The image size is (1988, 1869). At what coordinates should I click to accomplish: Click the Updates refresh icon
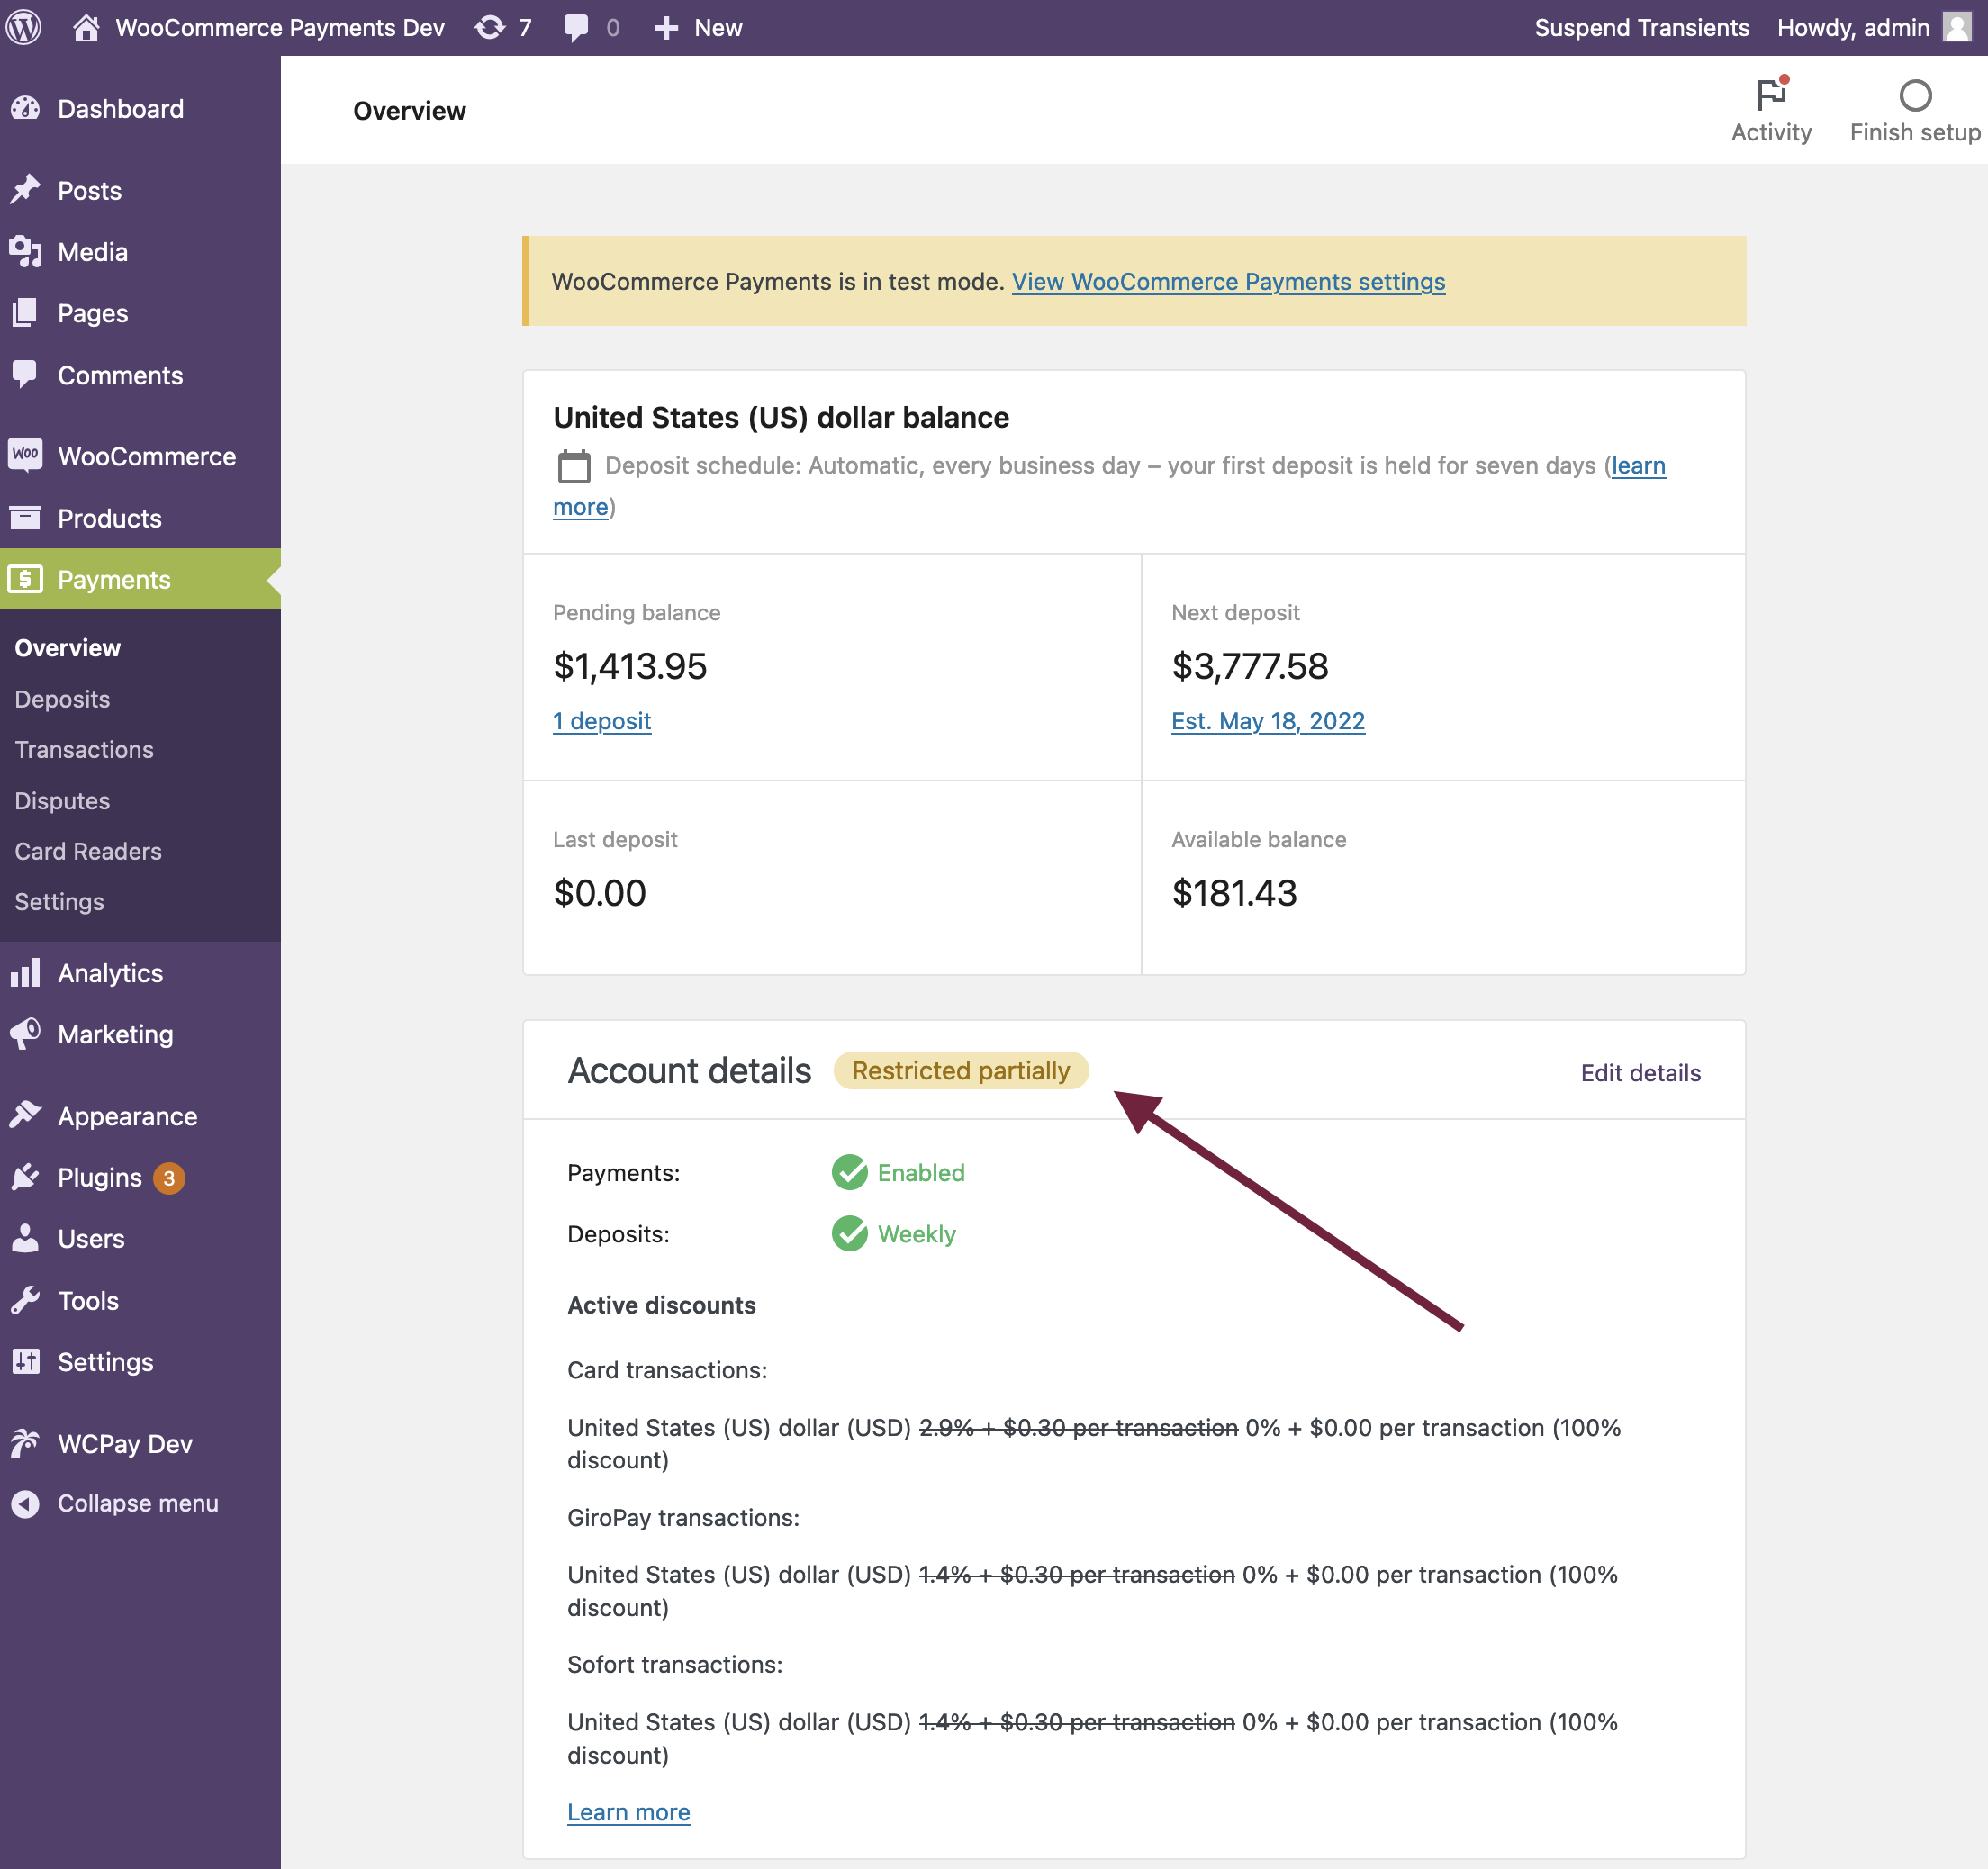click(x=490, y=26)
